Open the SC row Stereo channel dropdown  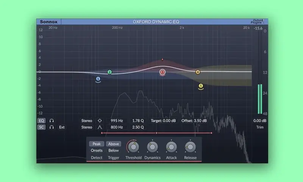point(87,127)
